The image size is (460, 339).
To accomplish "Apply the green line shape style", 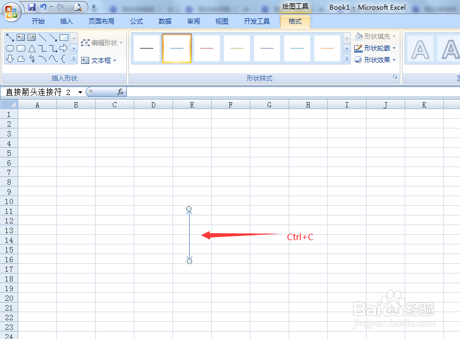I will coord(237,48).
